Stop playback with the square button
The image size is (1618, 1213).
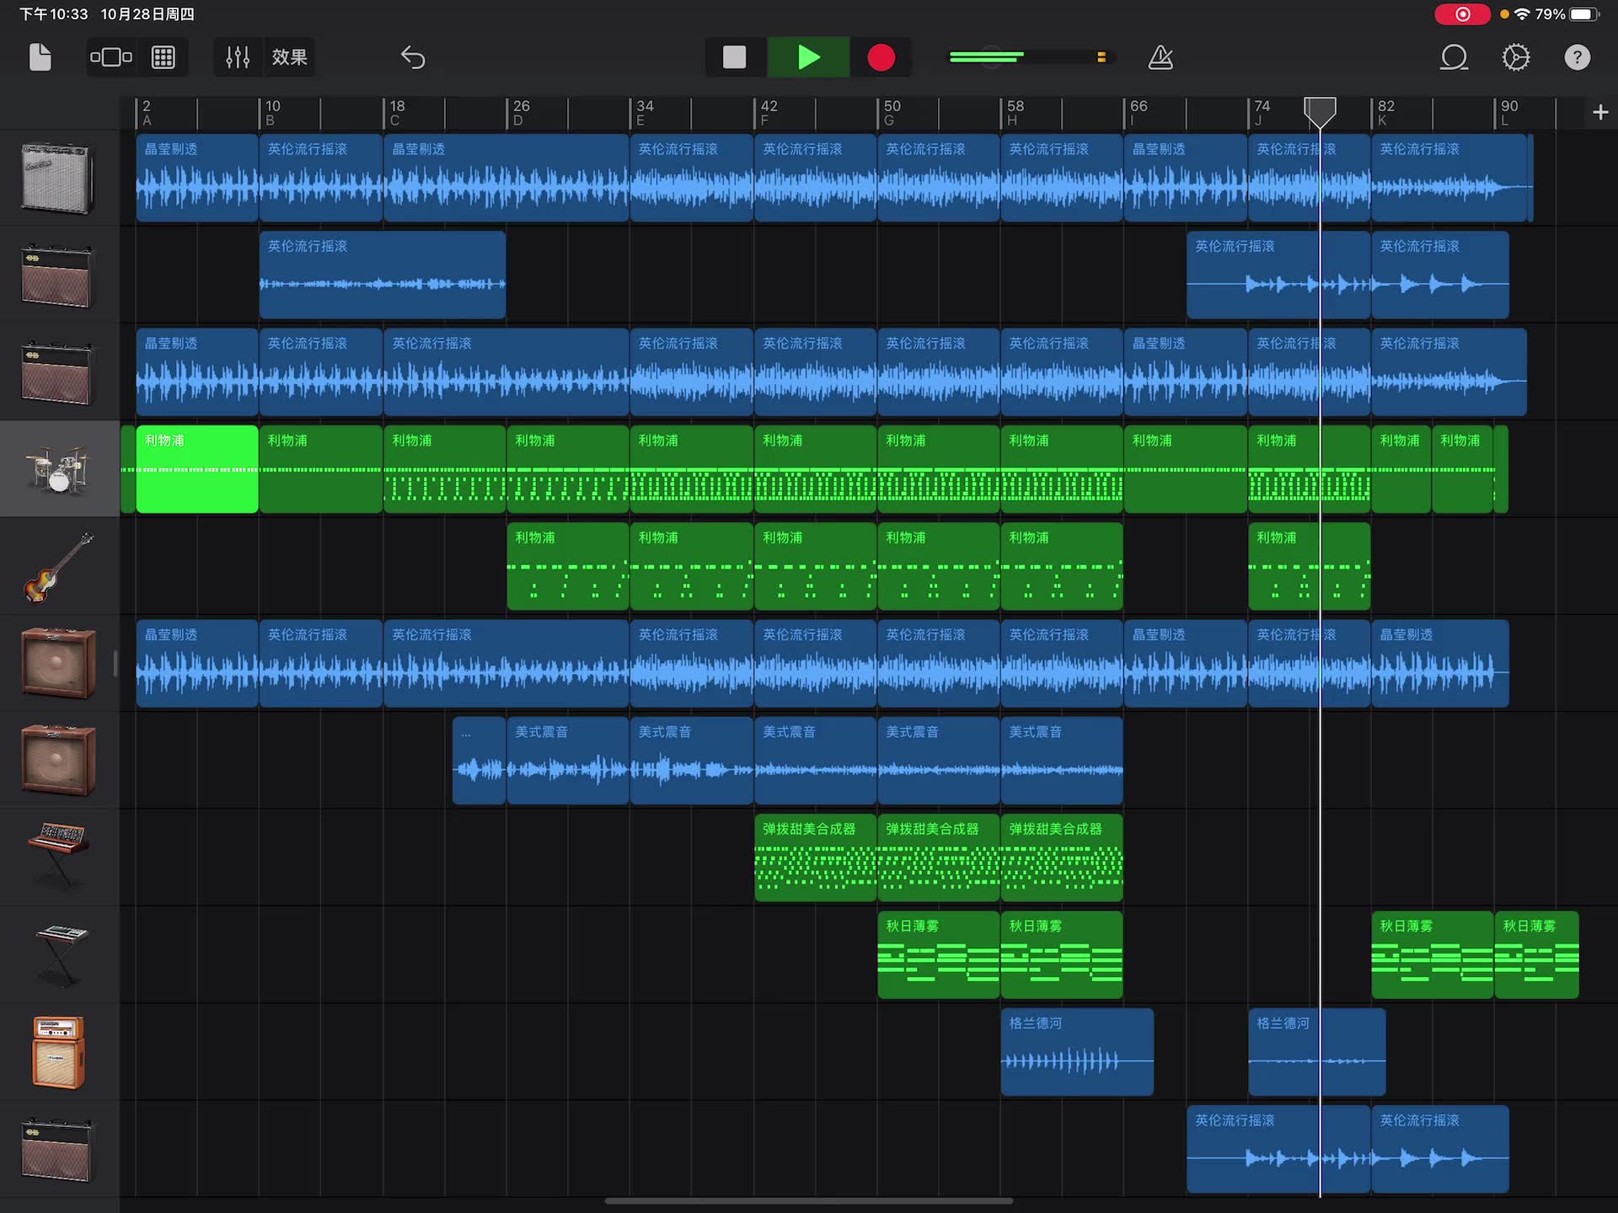coord(735,57)
